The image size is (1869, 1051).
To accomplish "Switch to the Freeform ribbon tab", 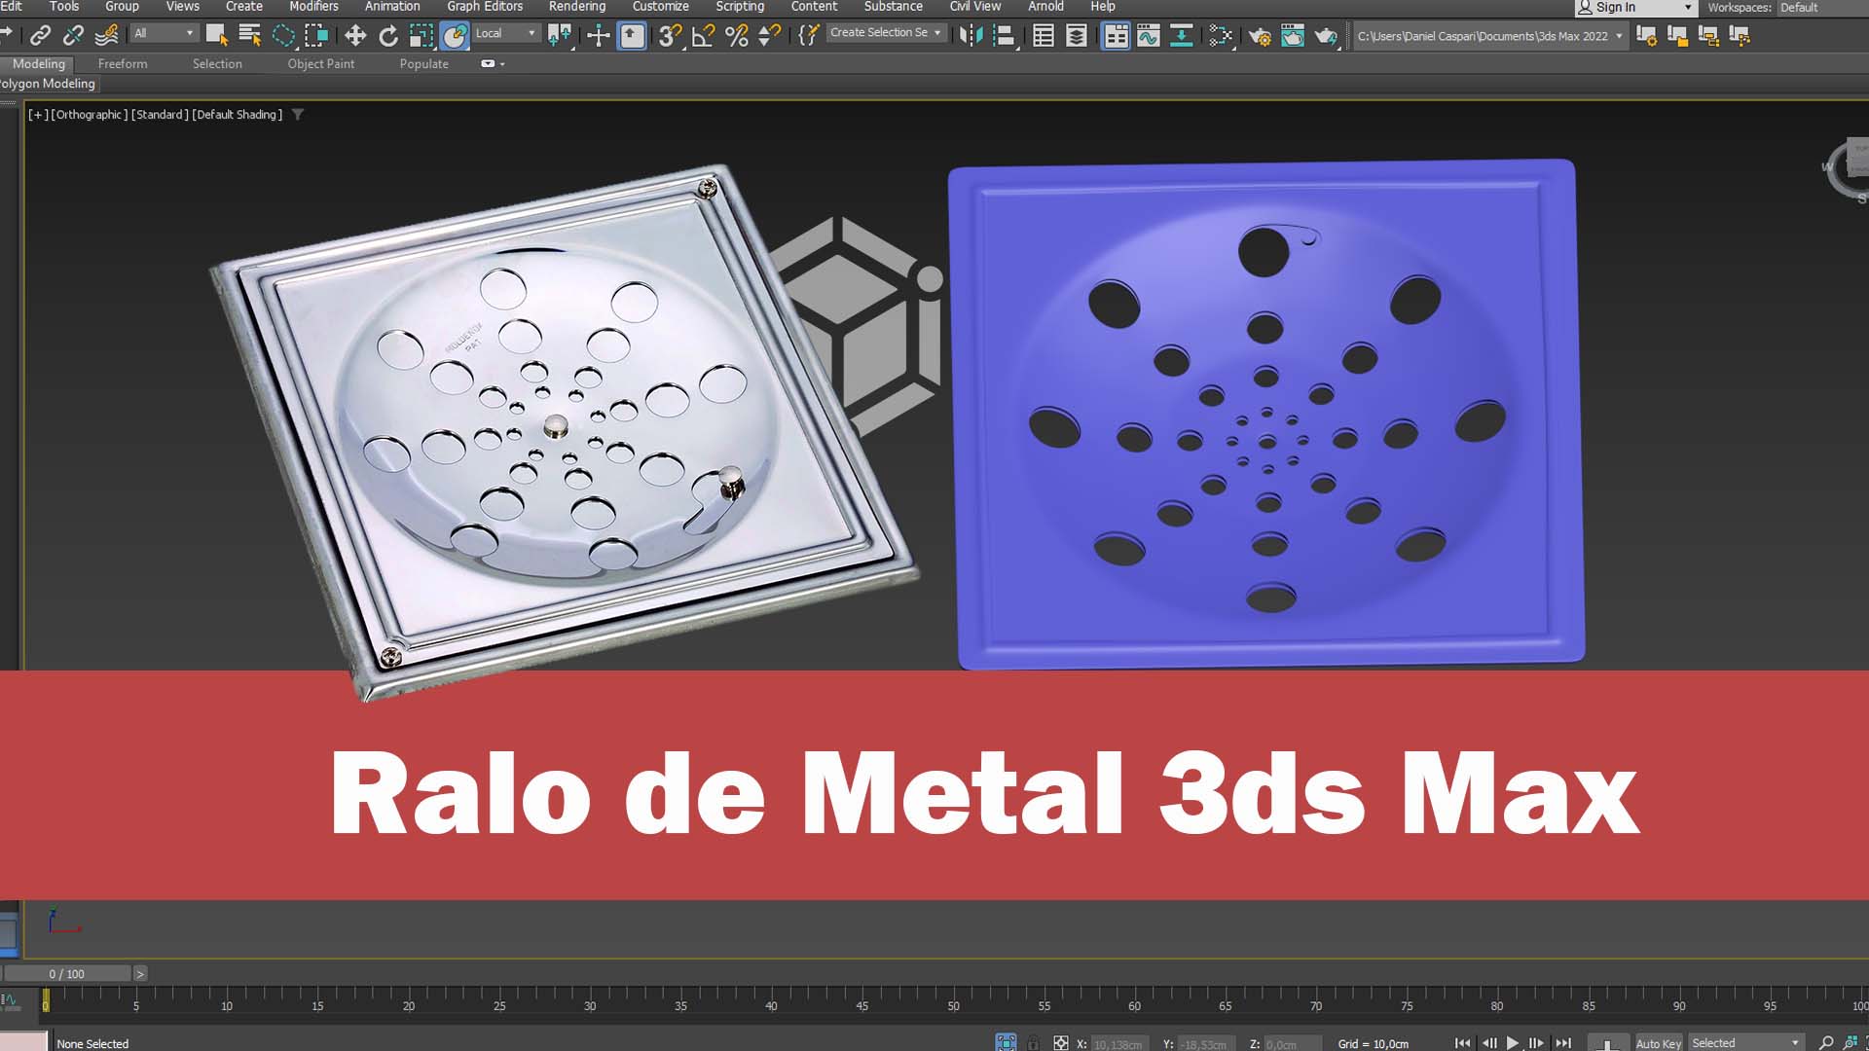I will pos(123,63).
